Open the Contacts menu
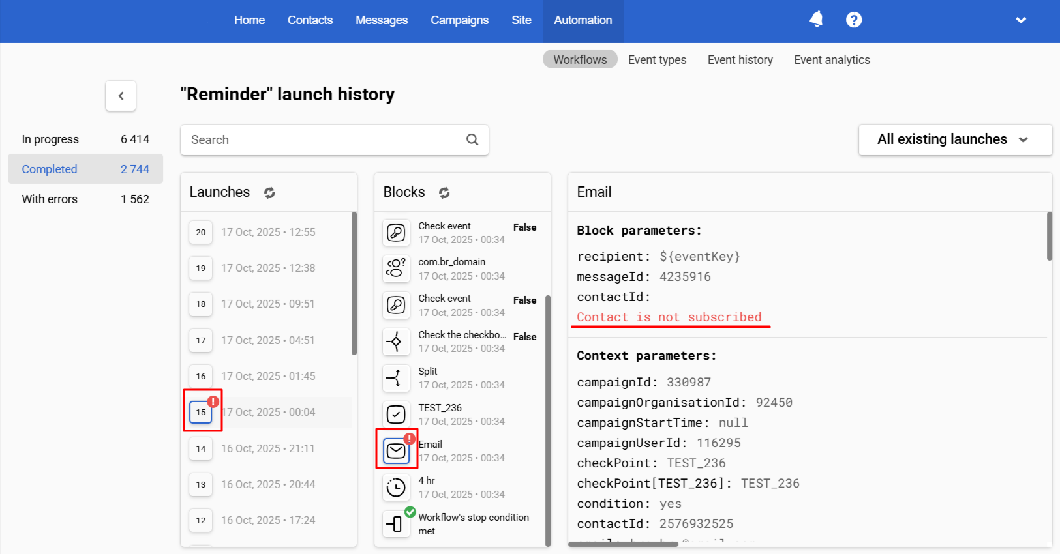Screen dimensions: 1060x554 (310, 20)
